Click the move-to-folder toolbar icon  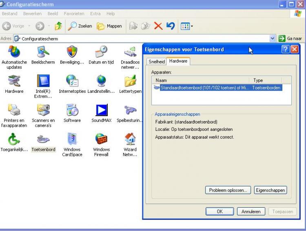coord(133,26)
